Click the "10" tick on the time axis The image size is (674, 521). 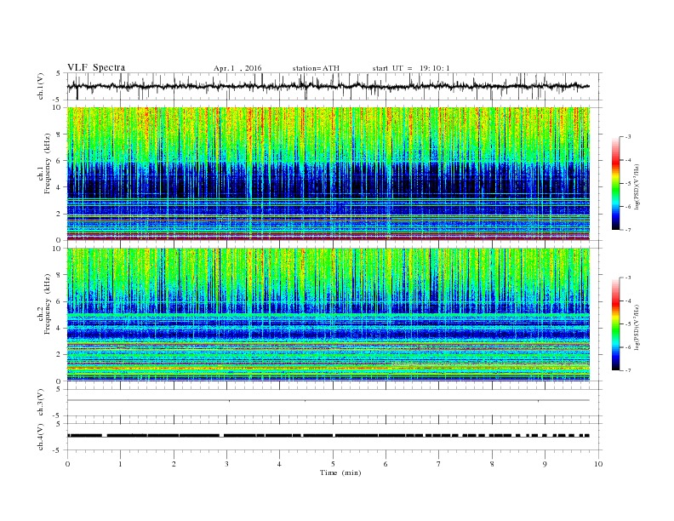tap(598, 464)
